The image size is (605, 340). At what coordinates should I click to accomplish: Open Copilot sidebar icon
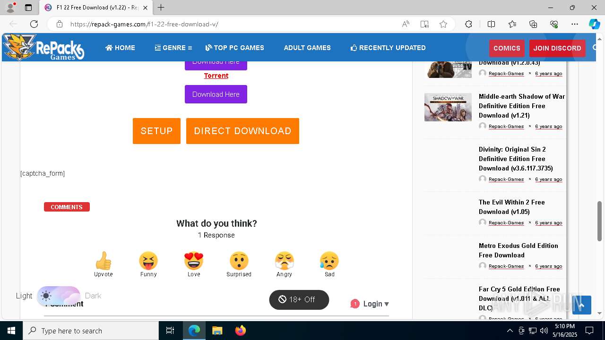(x=594, y=24)
